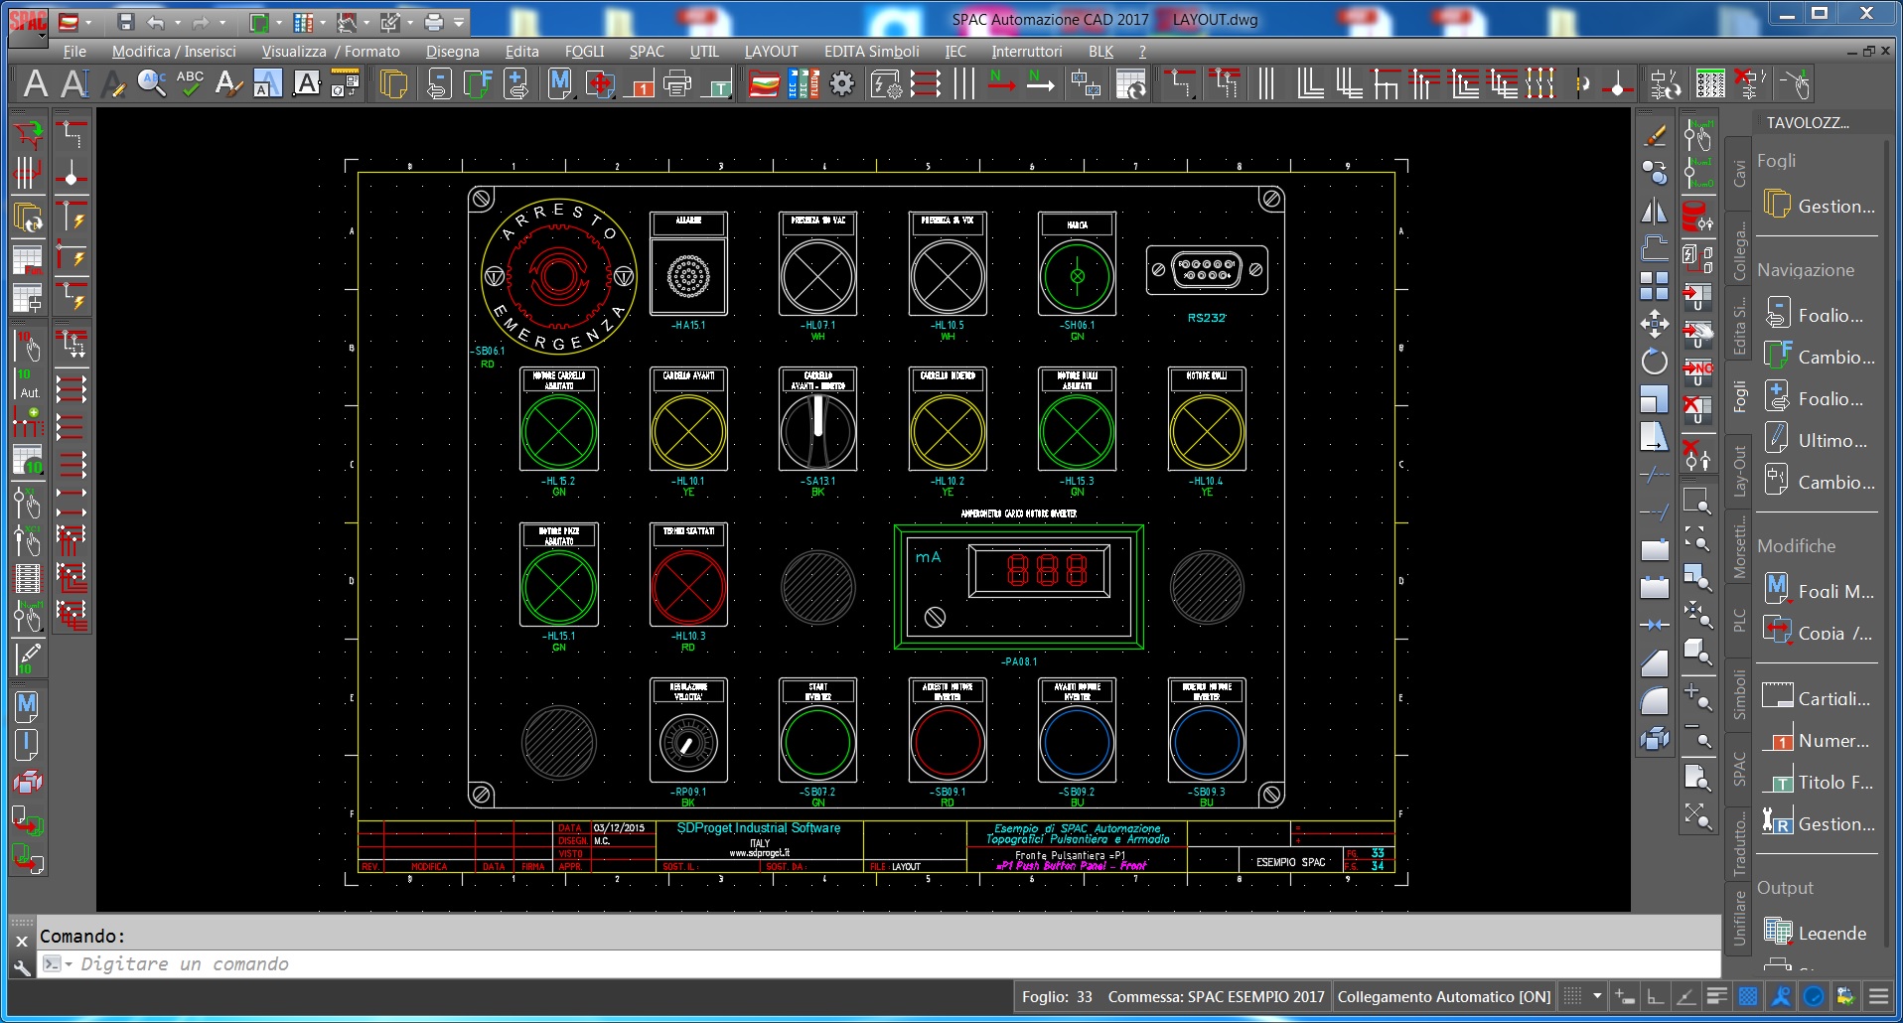Select the rotate tool
Screen dimensions: 1903x1023
point(1655,362)
